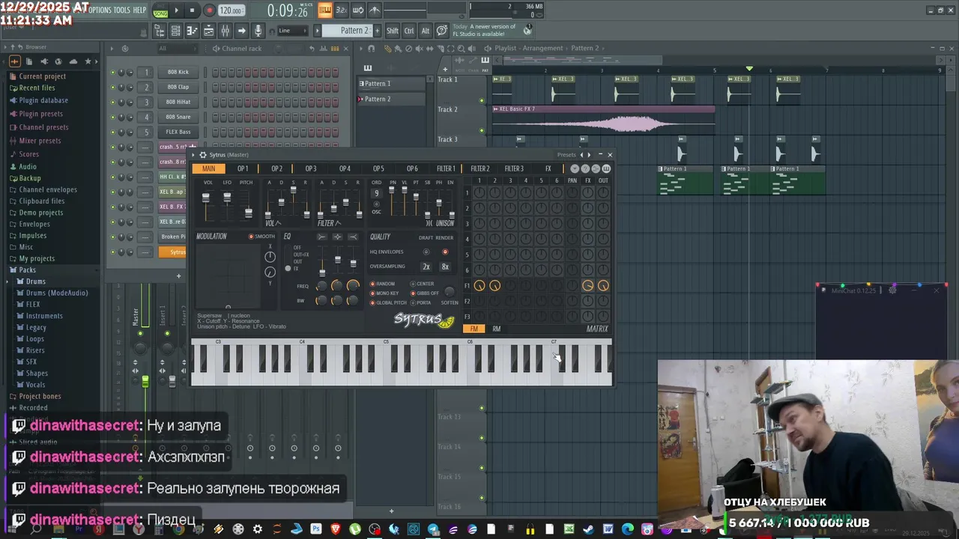Select the Playlist delete tool
Image resolution: width=959 pixels, height=539 pixels.
point(408,49)
